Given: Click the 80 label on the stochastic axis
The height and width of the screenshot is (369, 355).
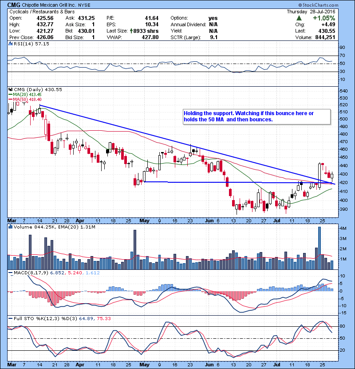Looking at the screenshot, I should pyautogui.click(x=342, y=326).
